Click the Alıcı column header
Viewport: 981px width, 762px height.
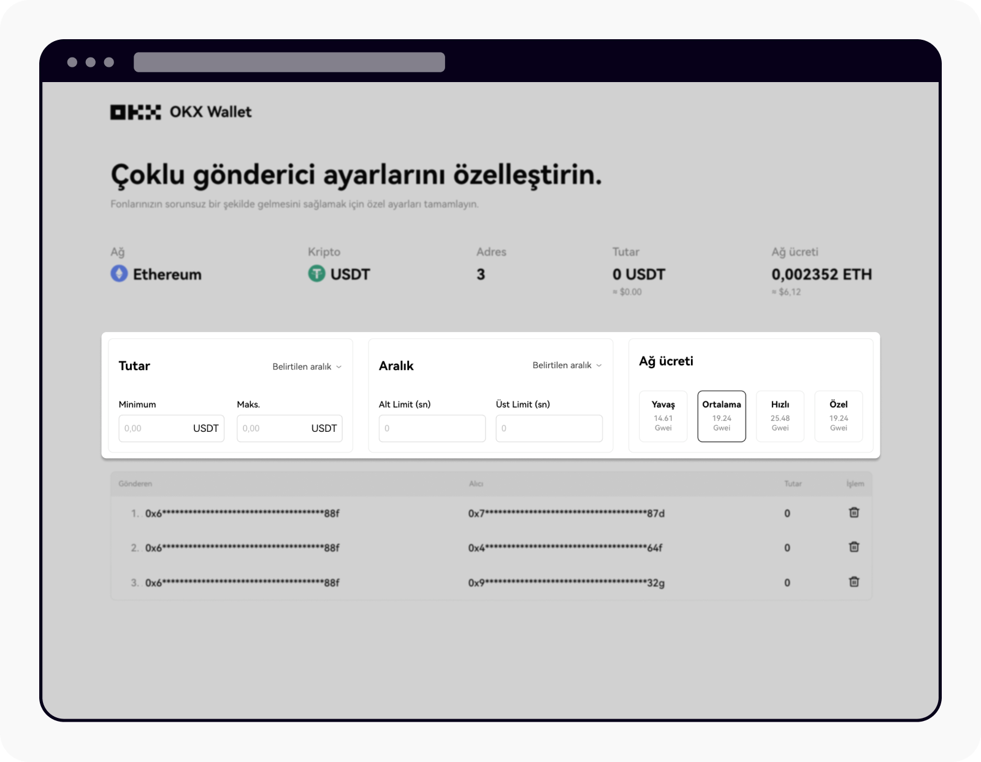[477, 483]
